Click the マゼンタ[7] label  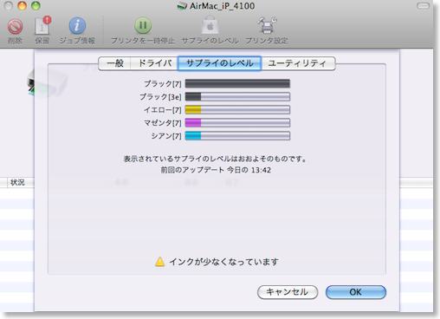pyautogui.click(x=163, y=123)
